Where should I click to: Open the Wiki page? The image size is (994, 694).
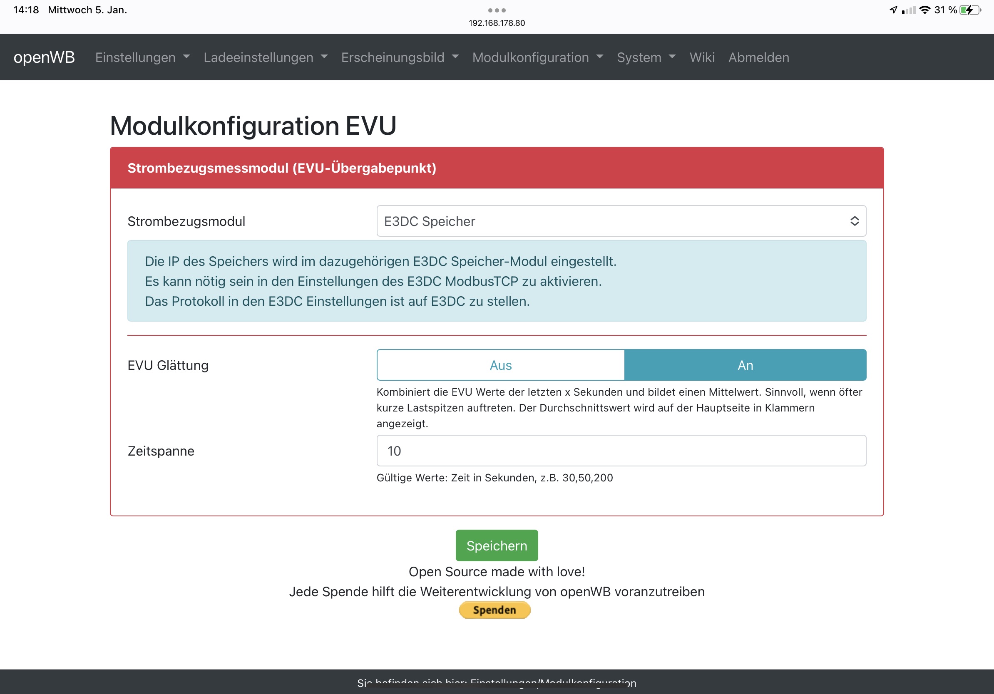click(x=702, y=57)
